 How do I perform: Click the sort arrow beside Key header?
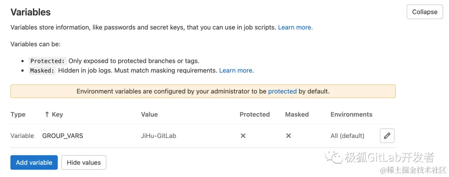[47, 114]
